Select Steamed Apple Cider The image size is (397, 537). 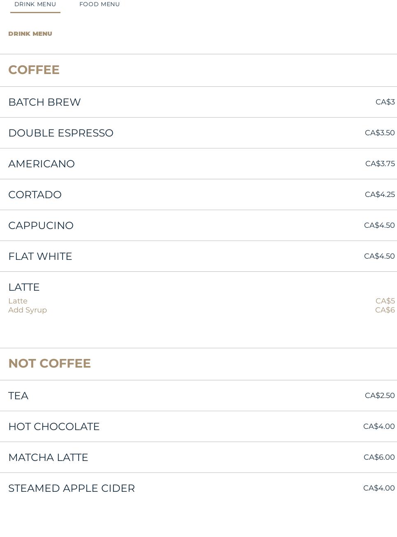pos(72,488)
